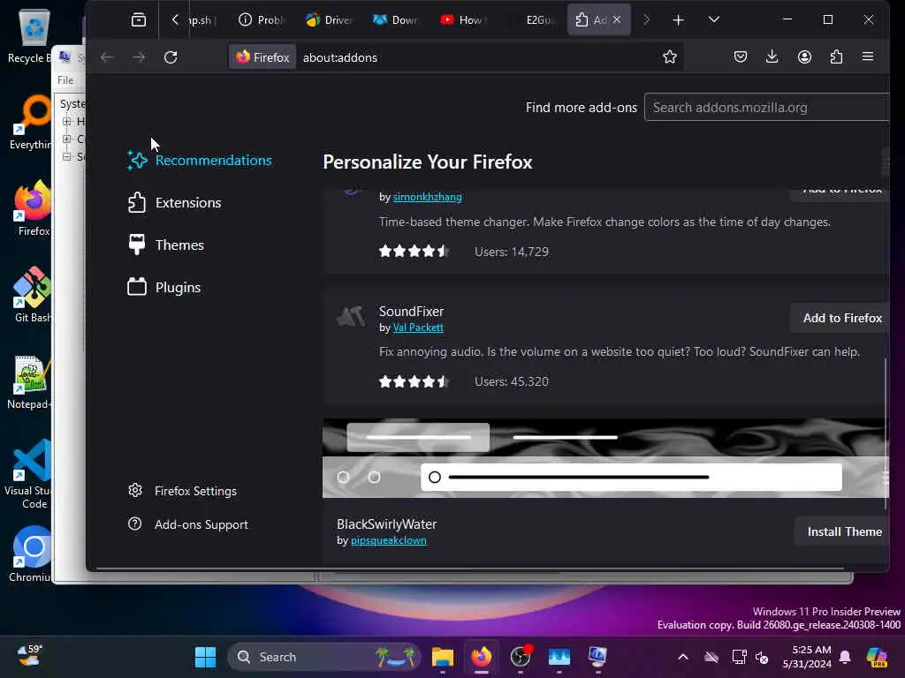
Task: Open the weather widget showing 59°
Action: pyautogui.click(x=29, y=656)
